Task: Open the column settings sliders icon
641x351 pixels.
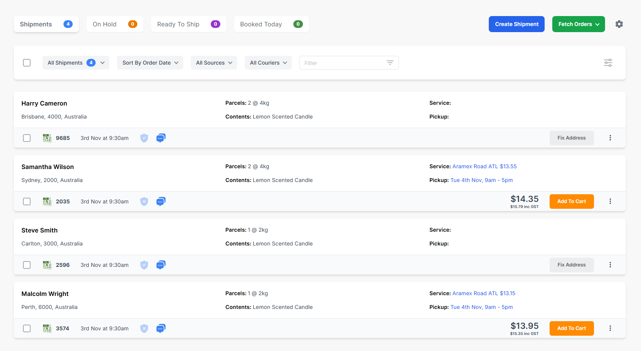Action: click(x=608, y=62)
